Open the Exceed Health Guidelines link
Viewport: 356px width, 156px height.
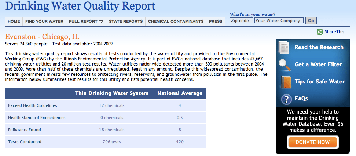click(33, 106)
